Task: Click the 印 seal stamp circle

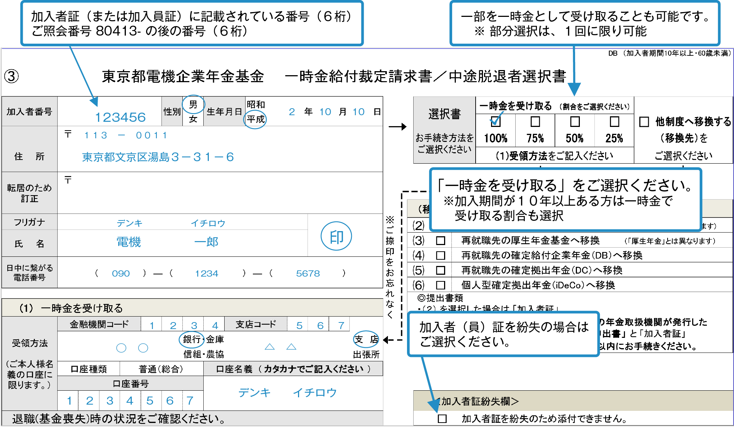Action: (x=336, y=236)
